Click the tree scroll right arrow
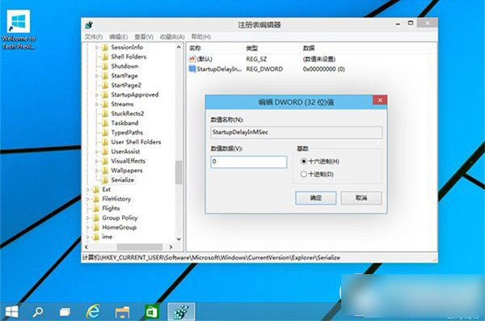 171,247
